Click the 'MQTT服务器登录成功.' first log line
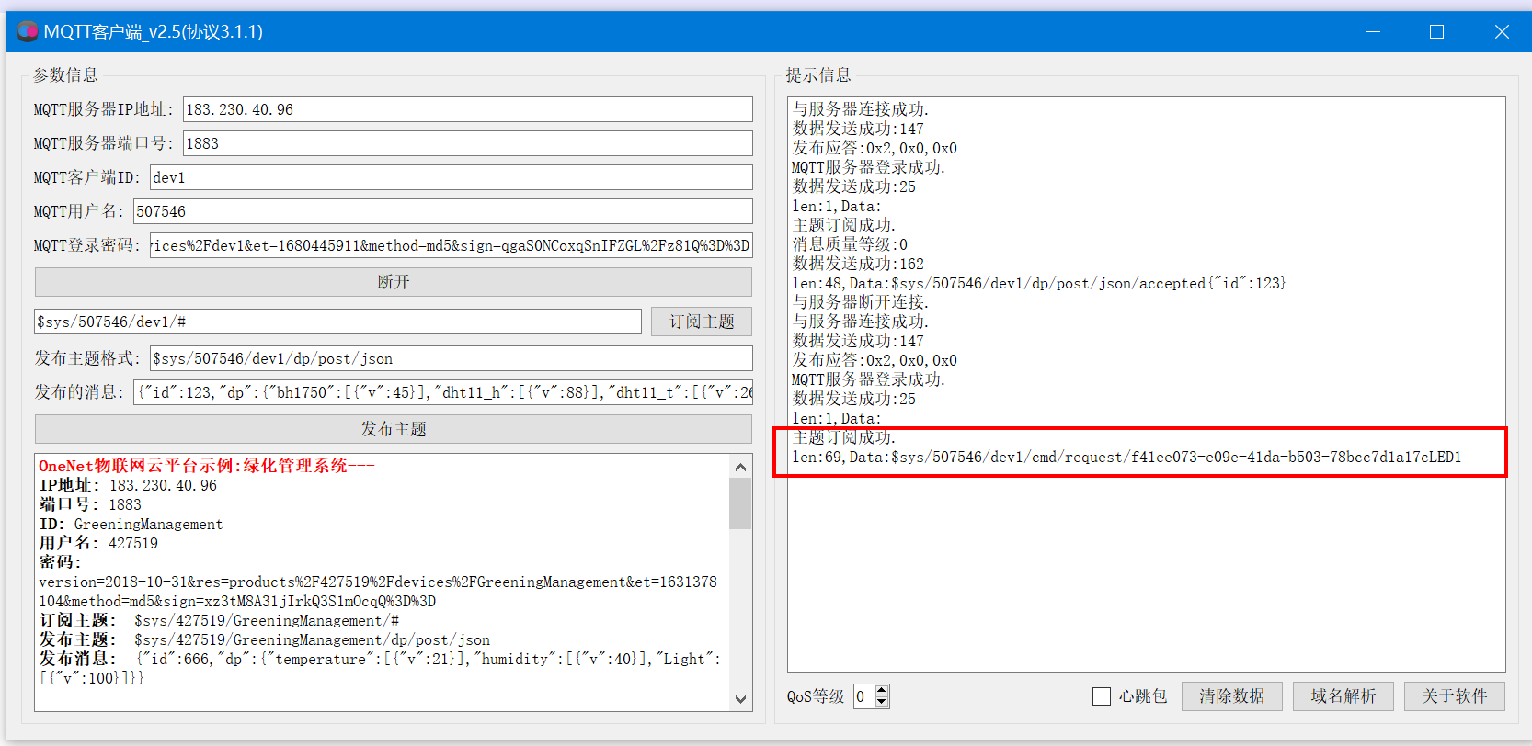Viewport: 1532px width, 746px height. (868, 167)
